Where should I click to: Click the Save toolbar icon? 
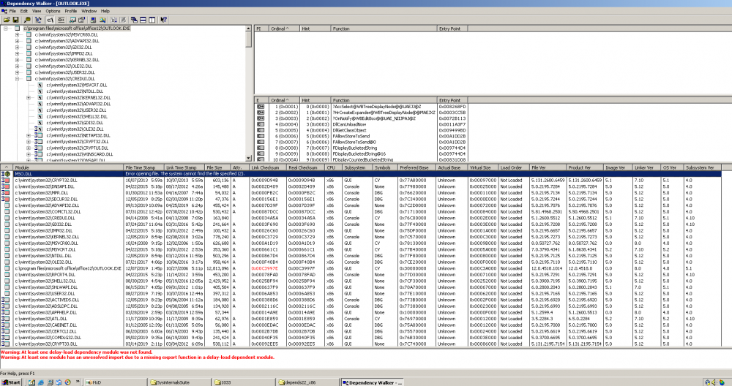click(x=15, y=20)
